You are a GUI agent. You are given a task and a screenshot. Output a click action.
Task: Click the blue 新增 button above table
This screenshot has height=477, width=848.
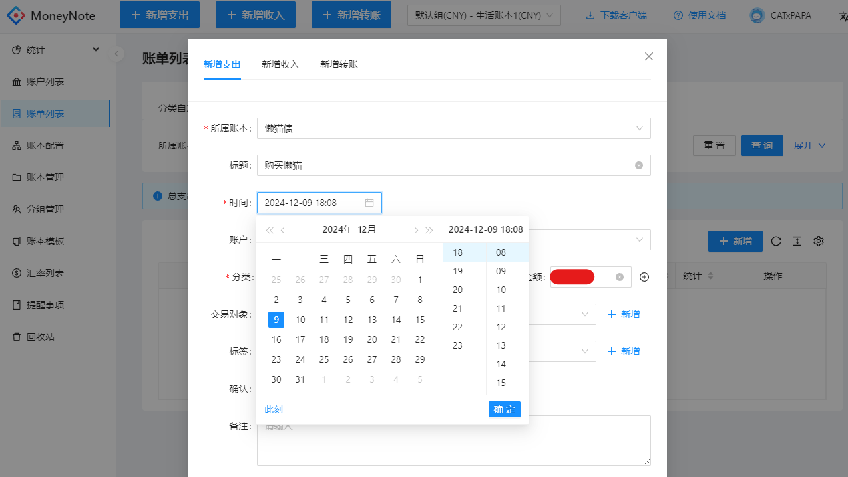[x=736, y=241]
